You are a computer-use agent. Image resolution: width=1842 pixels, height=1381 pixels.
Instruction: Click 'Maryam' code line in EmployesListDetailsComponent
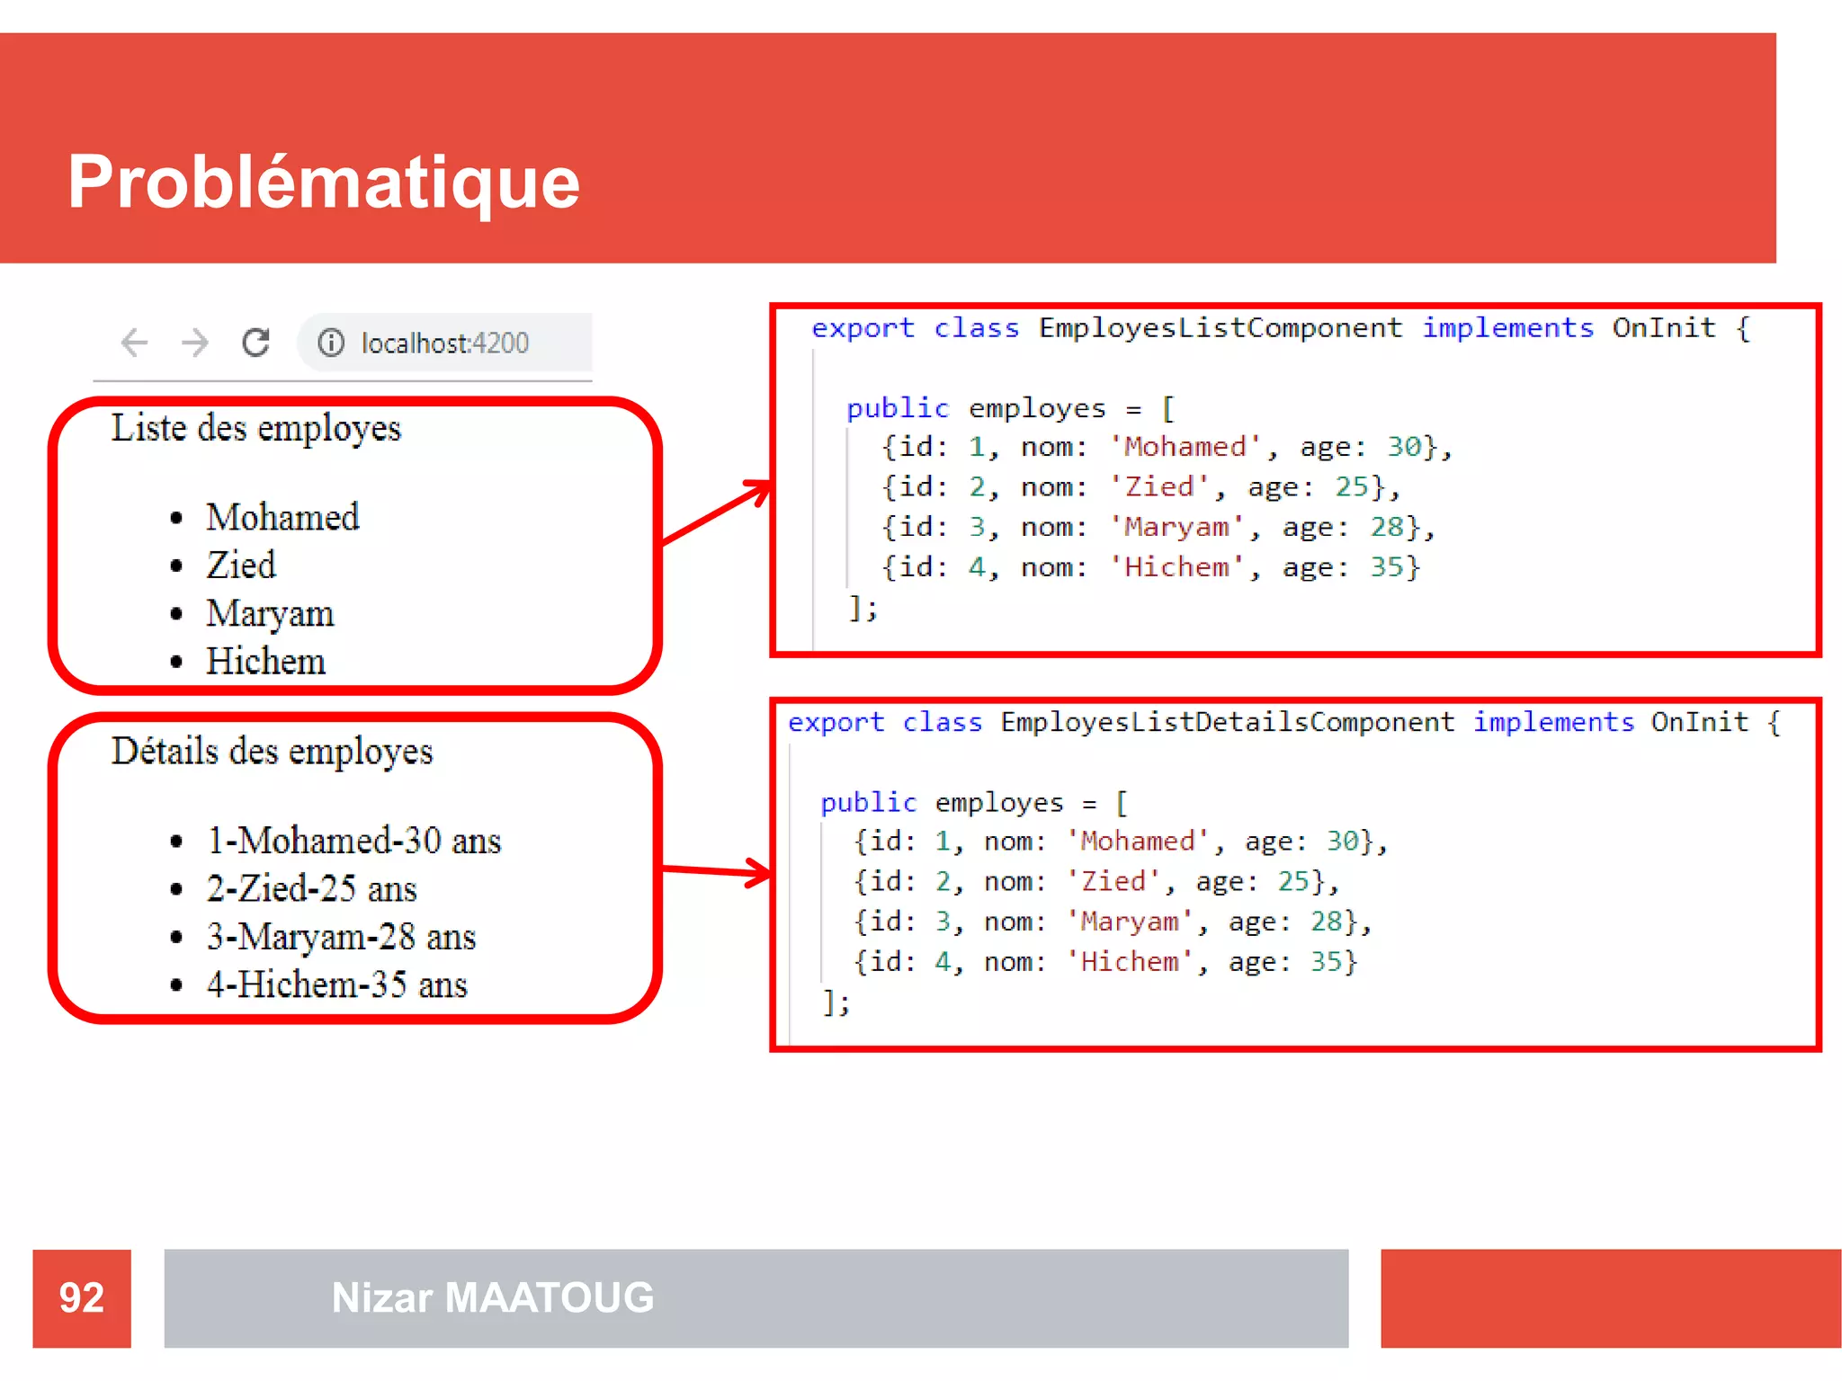(1113, 922)
